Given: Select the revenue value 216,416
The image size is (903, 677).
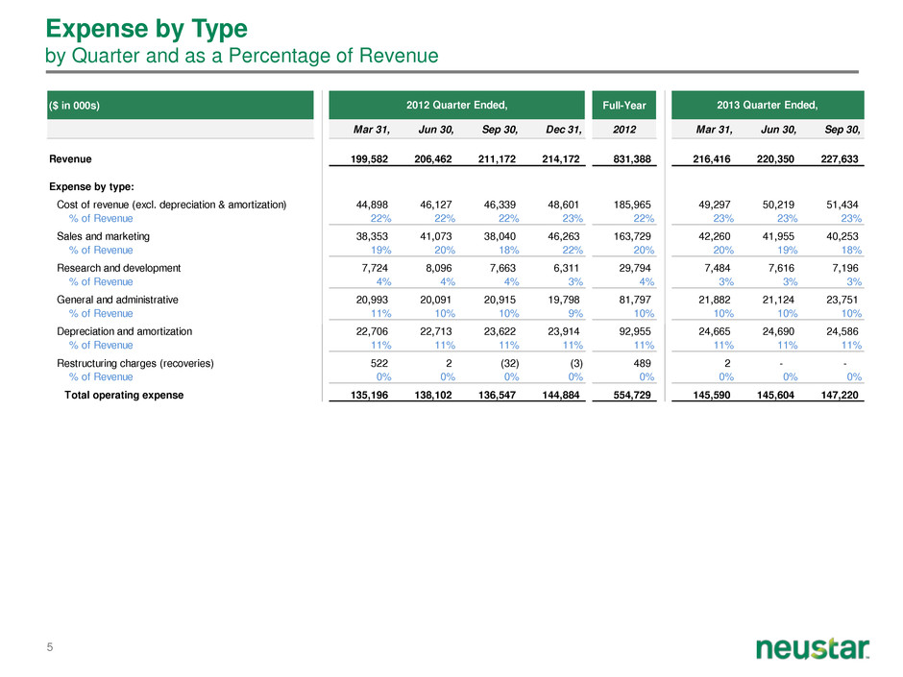Looking at the screenshot, I should click(x=712, y=158).
